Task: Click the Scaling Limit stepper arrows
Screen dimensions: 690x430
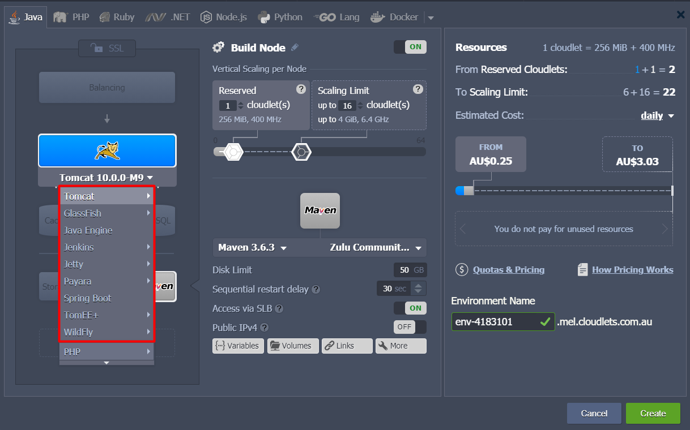Action: pyautogui.click(x=359, y=105)
